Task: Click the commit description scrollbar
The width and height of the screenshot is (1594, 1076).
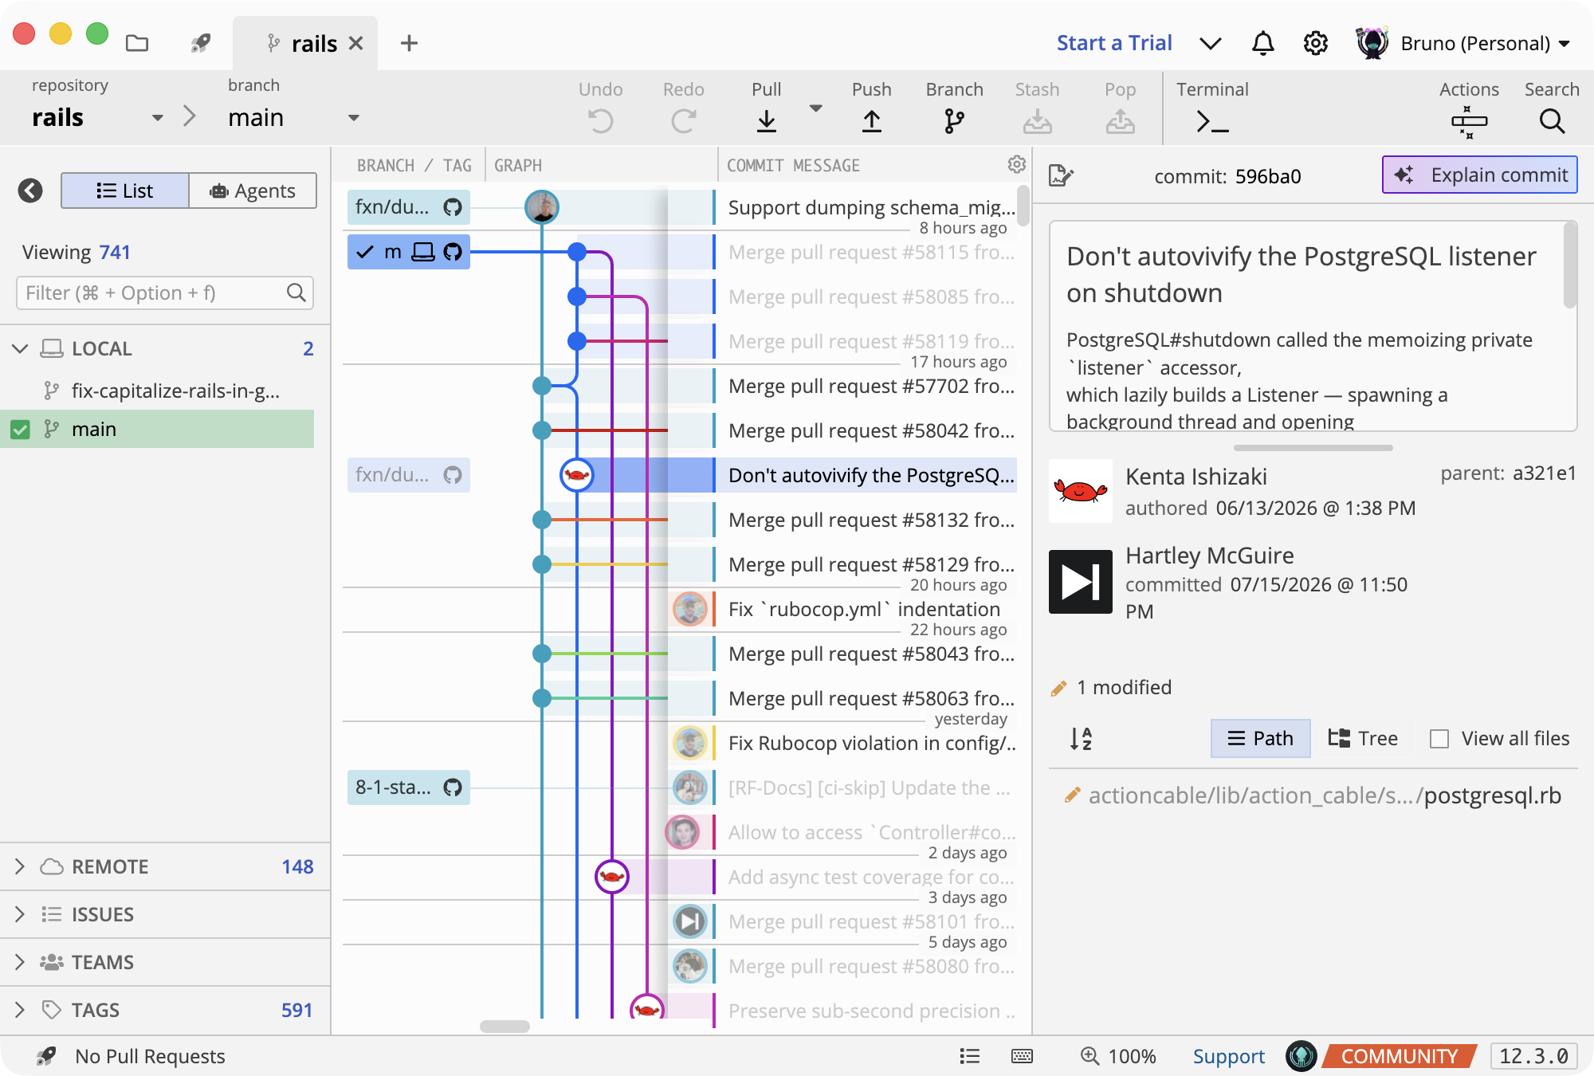Action: (1569, 265)
